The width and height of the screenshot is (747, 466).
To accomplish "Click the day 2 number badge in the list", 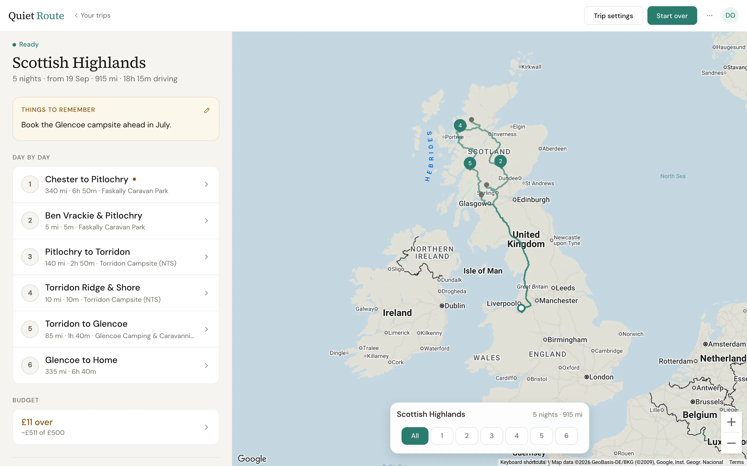I will [x=30, y=221].
